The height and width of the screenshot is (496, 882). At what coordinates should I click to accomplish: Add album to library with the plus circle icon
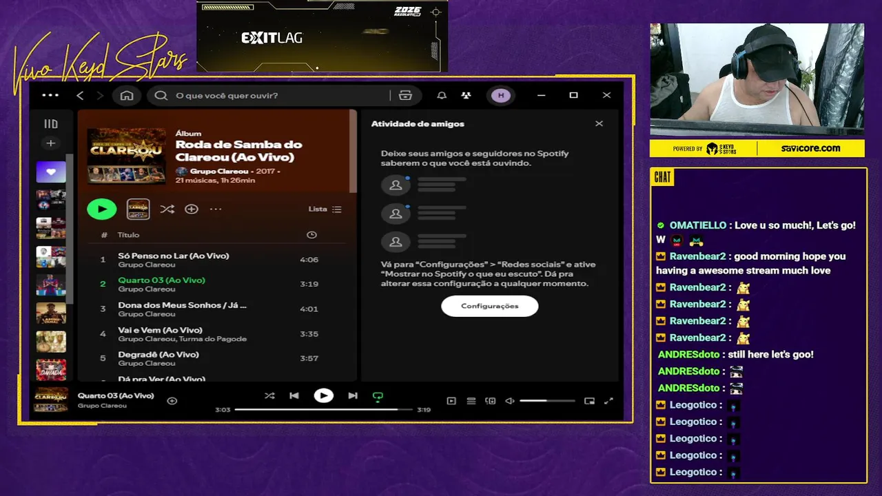[192, 209]
